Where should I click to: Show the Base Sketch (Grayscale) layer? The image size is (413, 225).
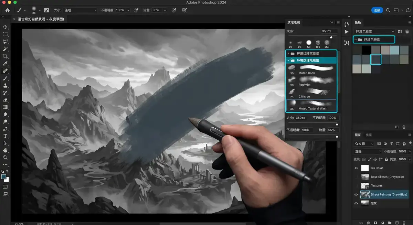[x=356, y=177]
